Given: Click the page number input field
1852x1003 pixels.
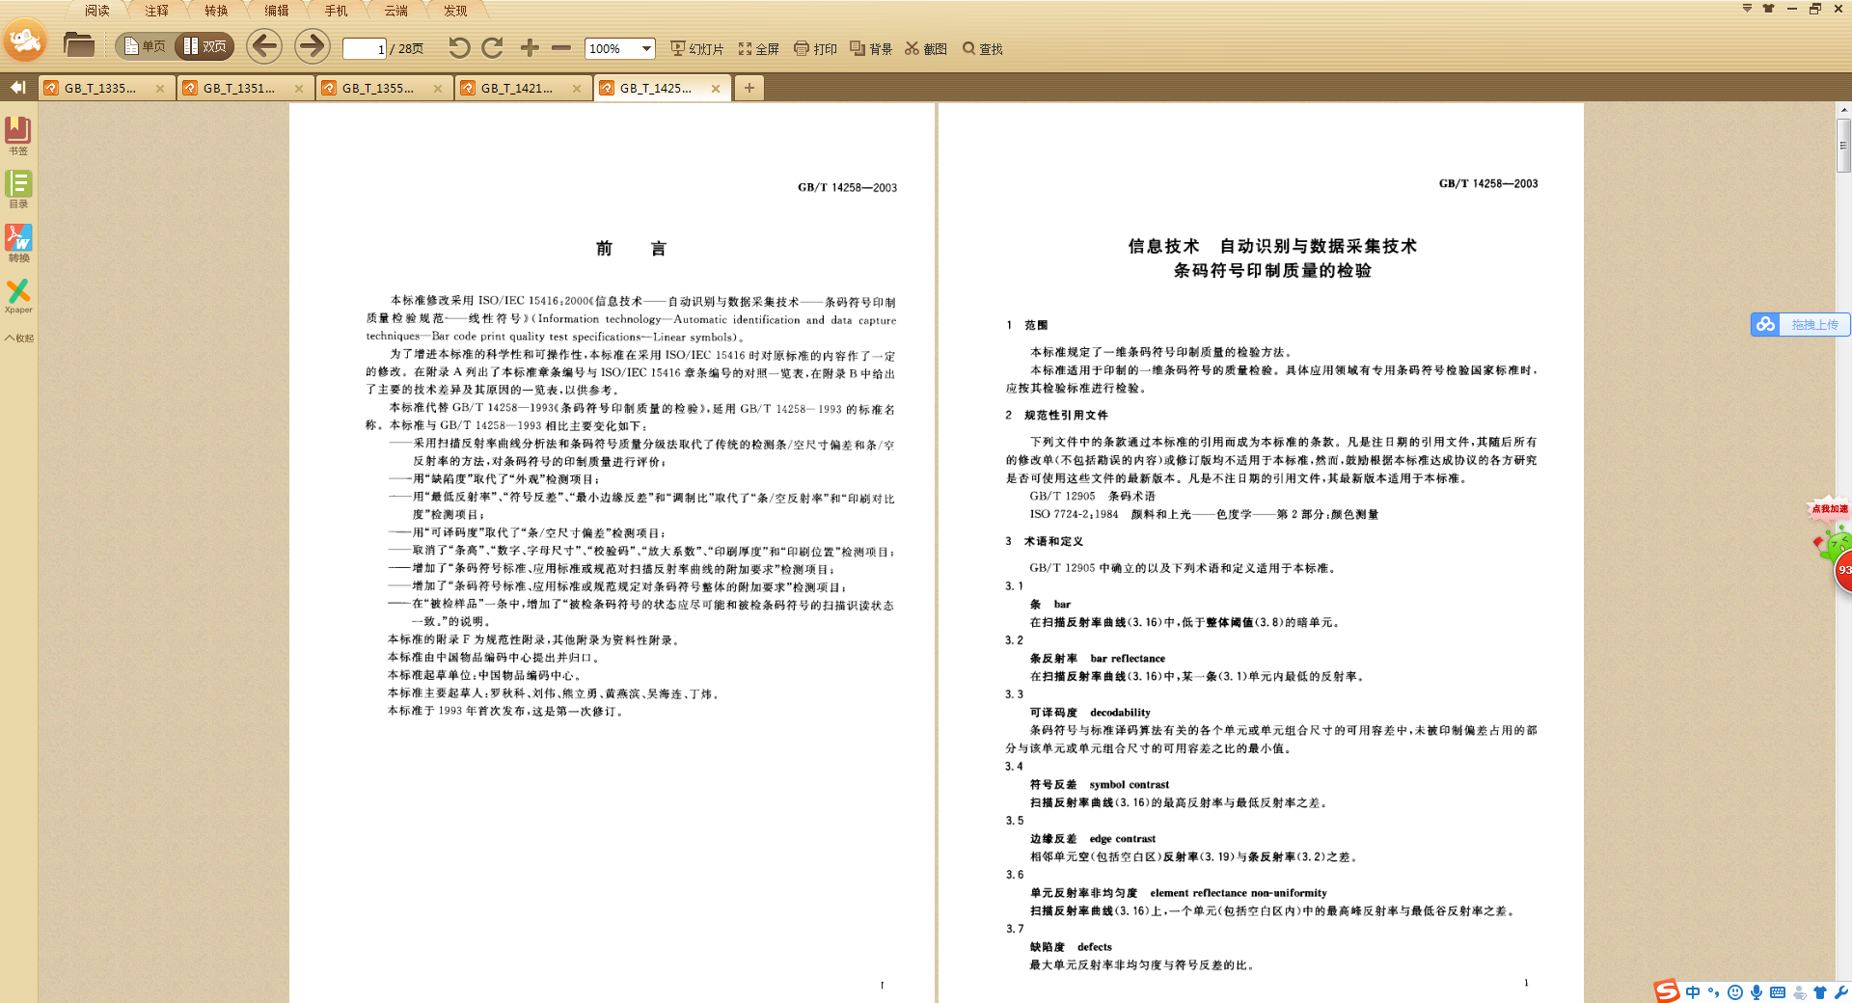Looking at the screenshot, I should [365, 48].
